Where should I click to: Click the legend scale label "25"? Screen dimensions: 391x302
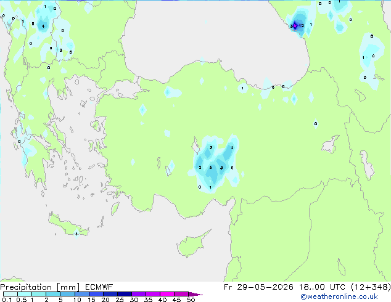120,300
